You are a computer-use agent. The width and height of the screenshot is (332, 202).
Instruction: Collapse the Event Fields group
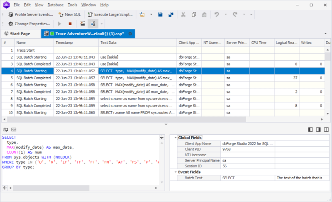(176, 172)
